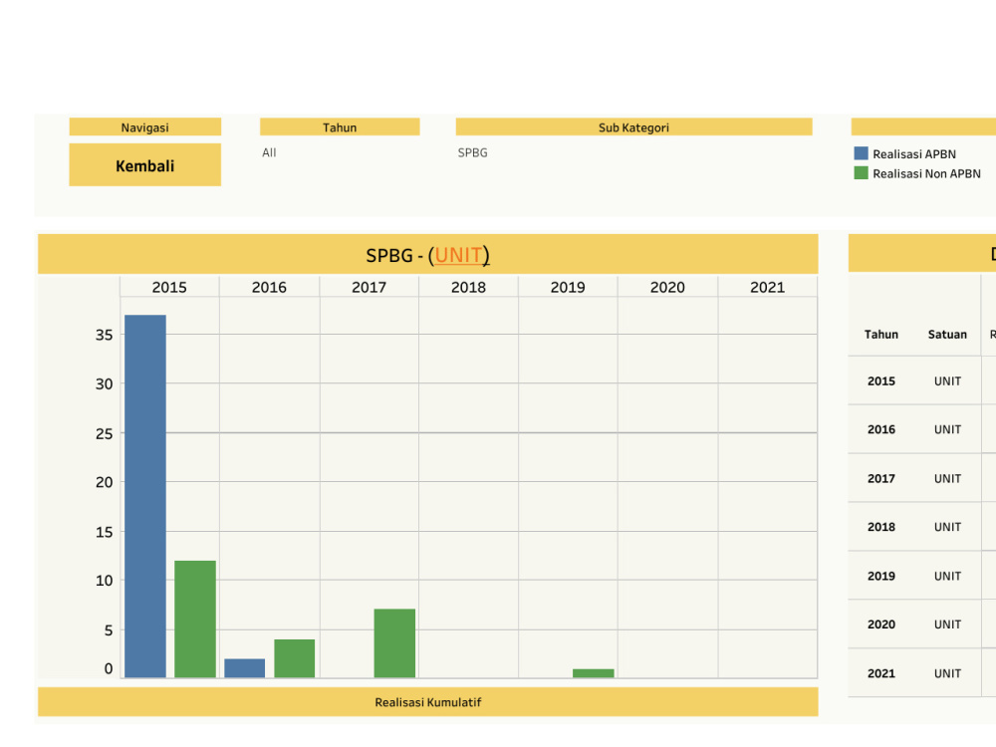The height and width of the screenshot is (747, 996).
Task: Click the green 2016 bar
Action: 294,652
